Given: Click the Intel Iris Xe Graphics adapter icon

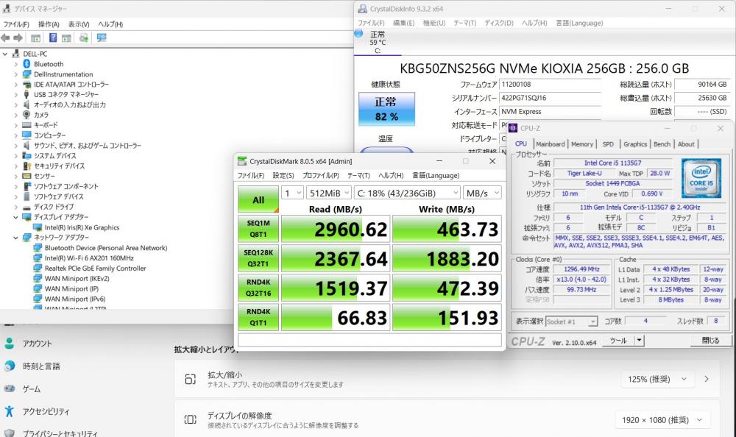Looking at the screenshot, I should 38,227.
